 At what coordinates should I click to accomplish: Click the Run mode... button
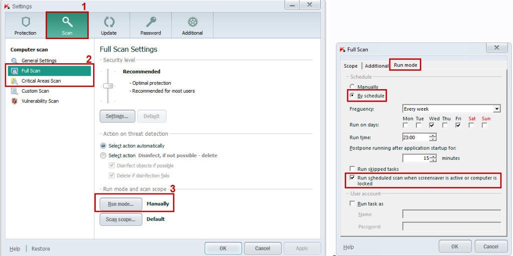(121, 204)
